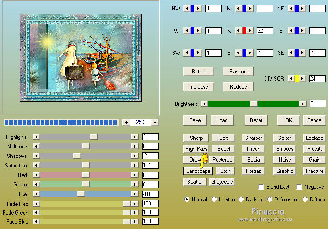This screenshot has height=229, width=328.
Task: Click the Brightness slider right arrow
Action: (303, 104)
